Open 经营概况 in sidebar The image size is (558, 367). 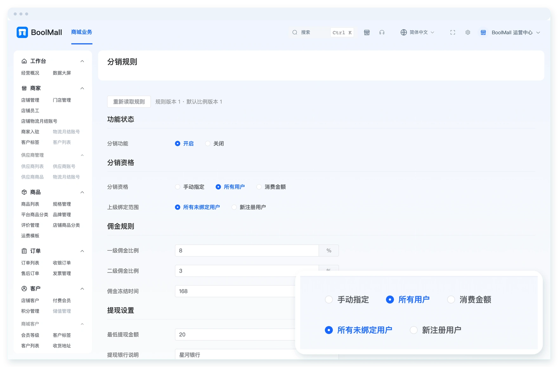[30, 73]
